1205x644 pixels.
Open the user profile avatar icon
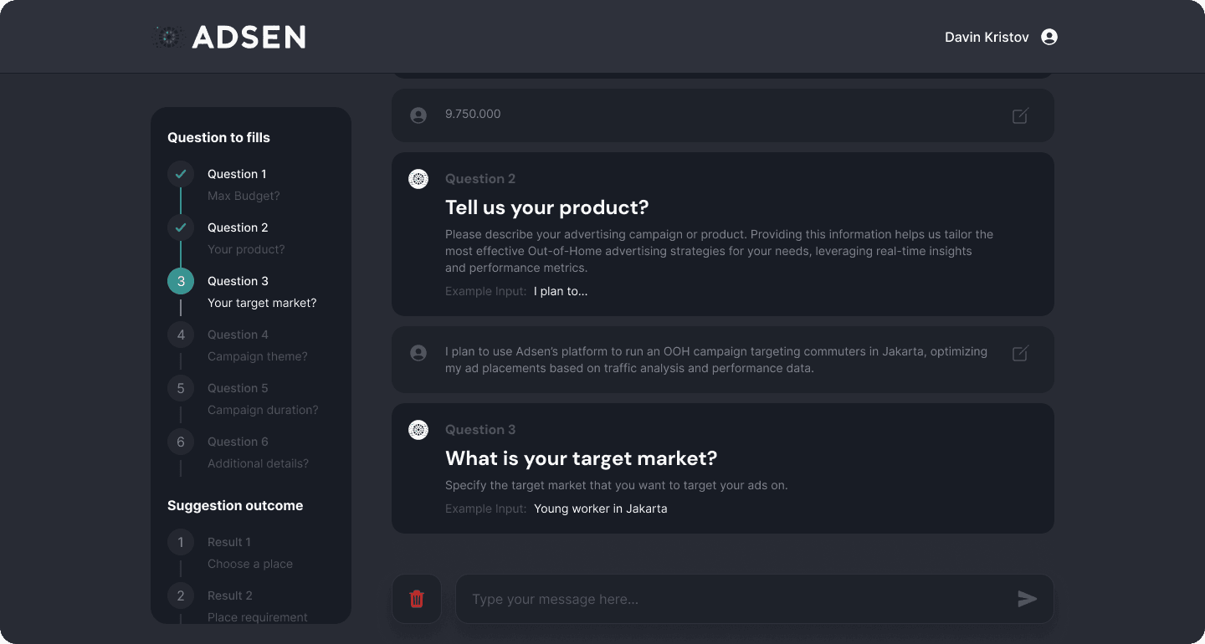1049,37
